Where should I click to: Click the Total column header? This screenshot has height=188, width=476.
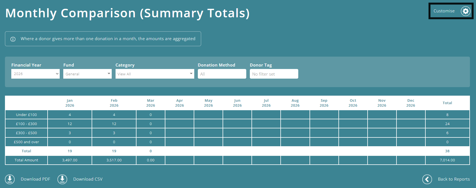point(447,103)
